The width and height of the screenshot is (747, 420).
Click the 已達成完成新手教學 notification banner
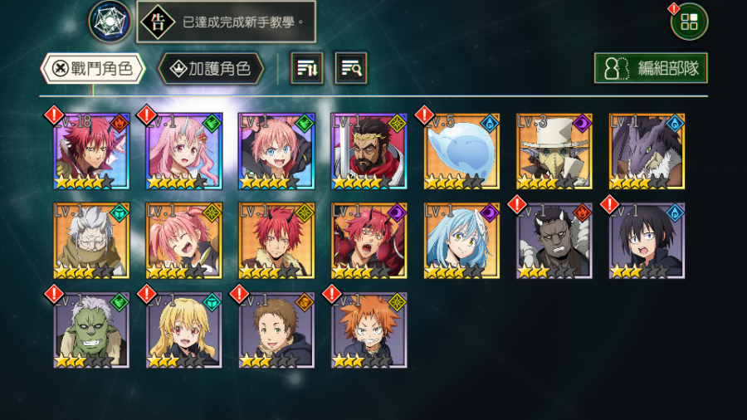[227, 22]
